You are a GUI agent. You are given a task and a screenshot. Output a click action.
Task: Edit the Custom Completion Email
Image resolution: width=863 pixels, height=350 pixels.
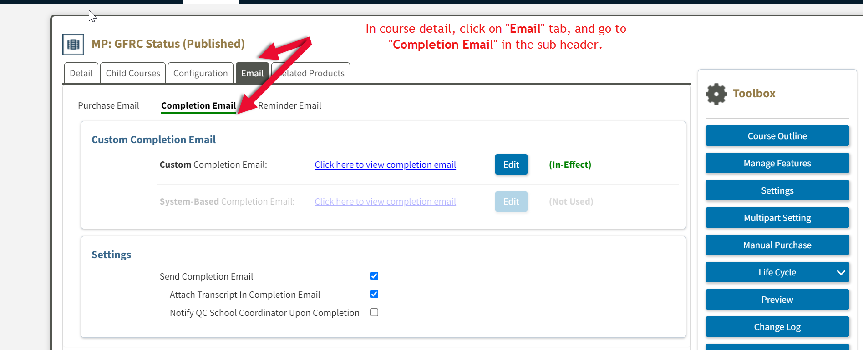511,164
